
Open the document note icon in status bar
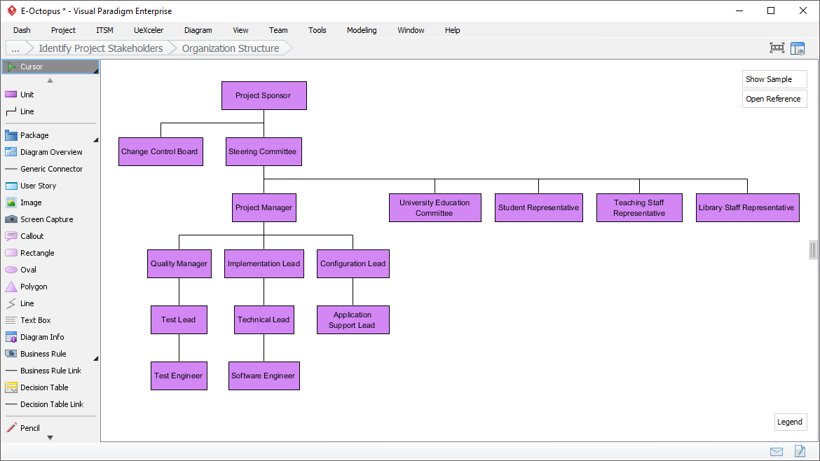800,451
